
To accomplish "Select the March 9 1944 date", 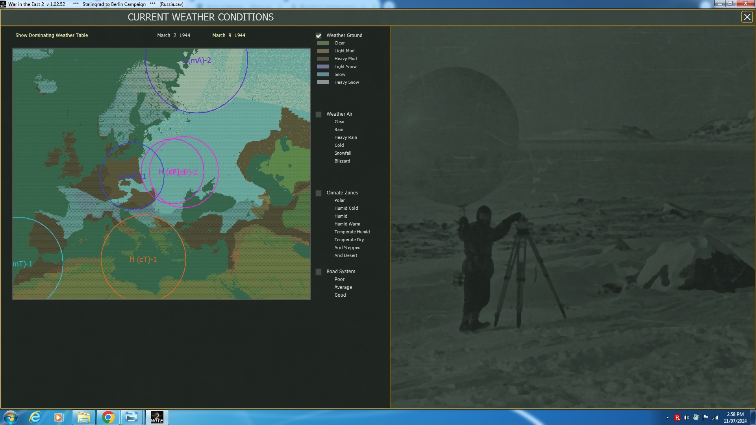I will tap(228, 35).
